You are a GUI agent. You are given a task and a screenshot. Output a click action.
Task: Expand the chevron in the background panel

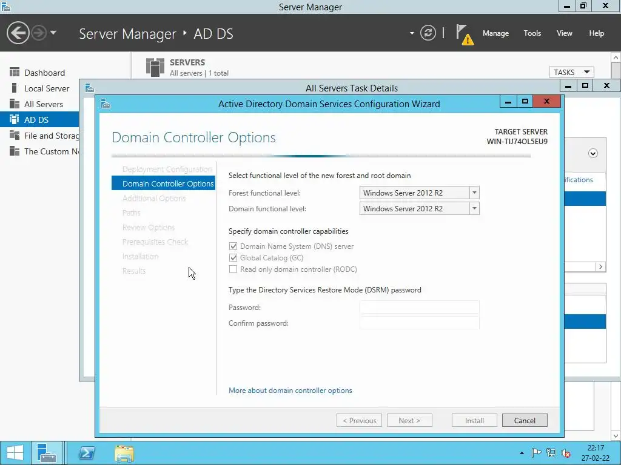[593, 153]
